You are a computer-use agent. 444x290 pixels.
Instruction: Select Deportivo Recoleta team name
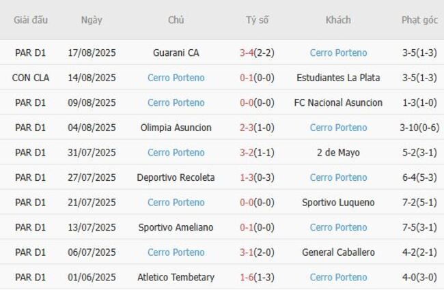[x=176, y=177]
